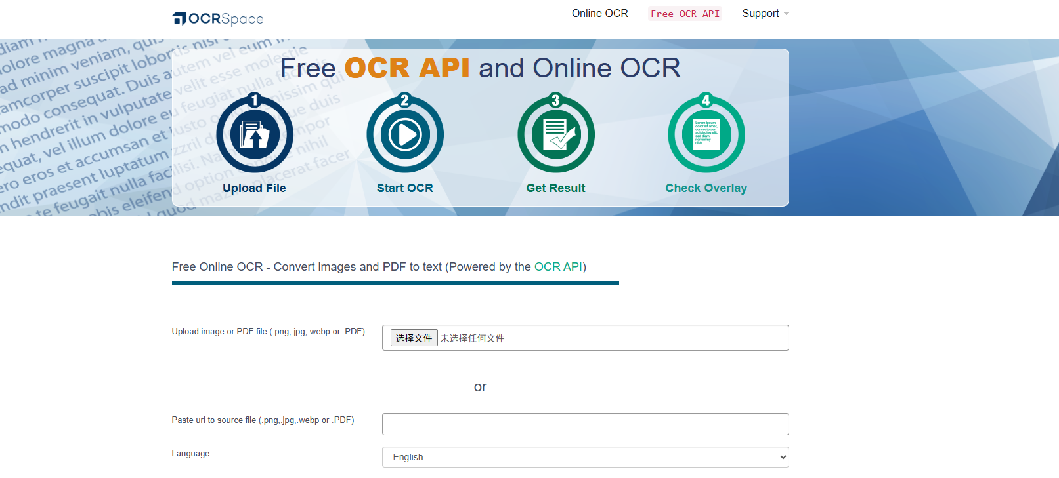Click the Start OCR label text
The image size is (1059, 478).
(405, 188)
